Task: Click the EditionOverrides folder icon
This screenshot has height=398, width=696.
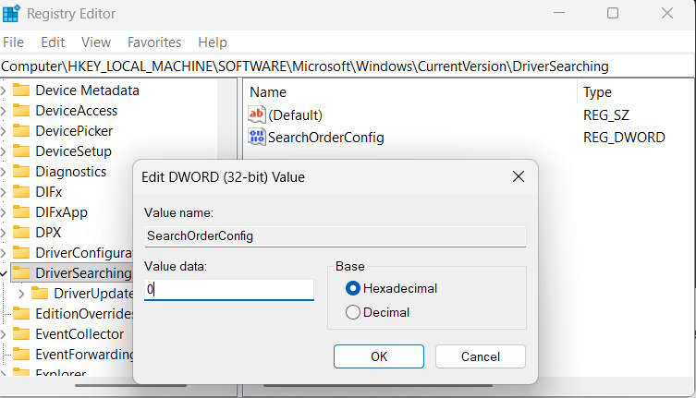Action: tap(21, 314)
